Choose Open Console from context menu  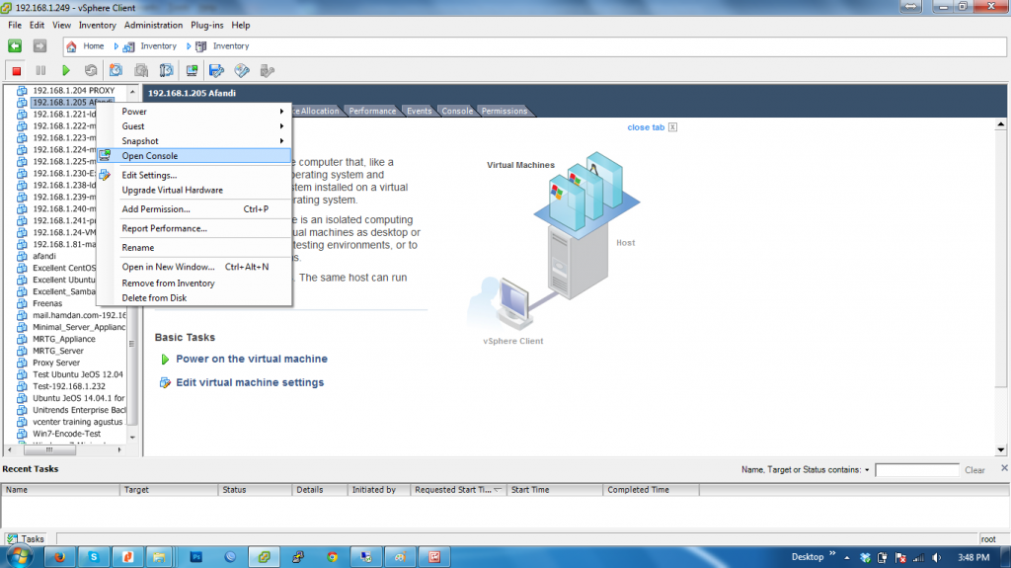tap(150, 156)
